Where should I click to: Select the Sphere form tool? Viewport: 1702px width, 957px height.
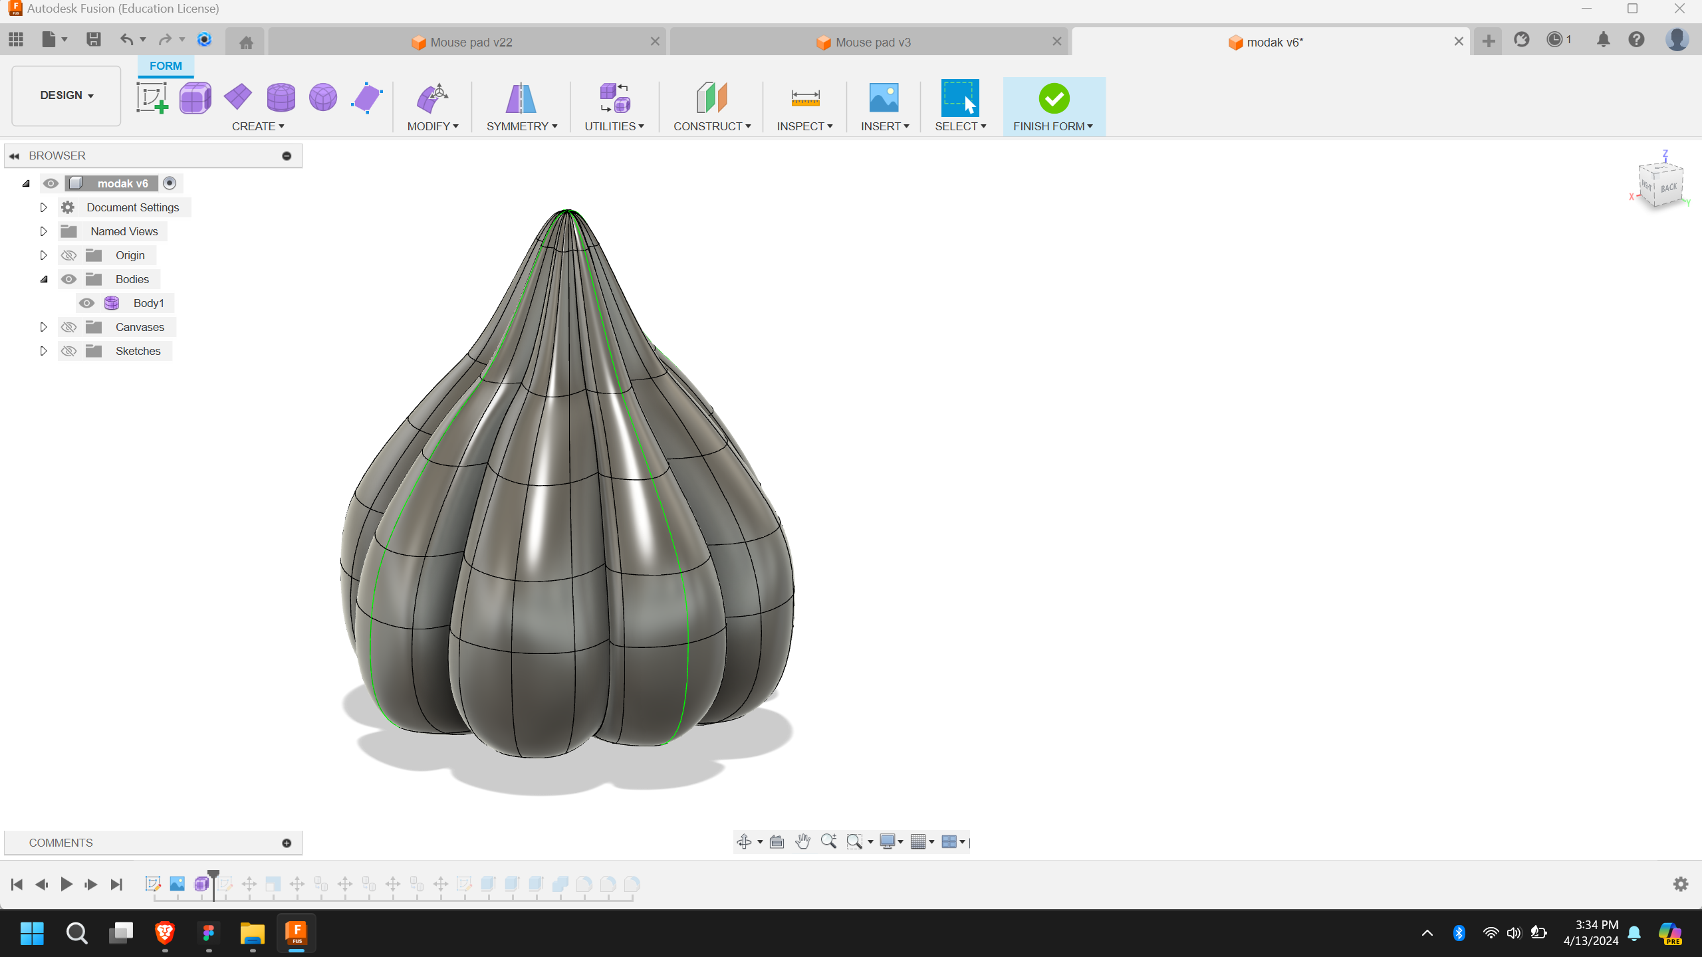(x=323, y=98)
